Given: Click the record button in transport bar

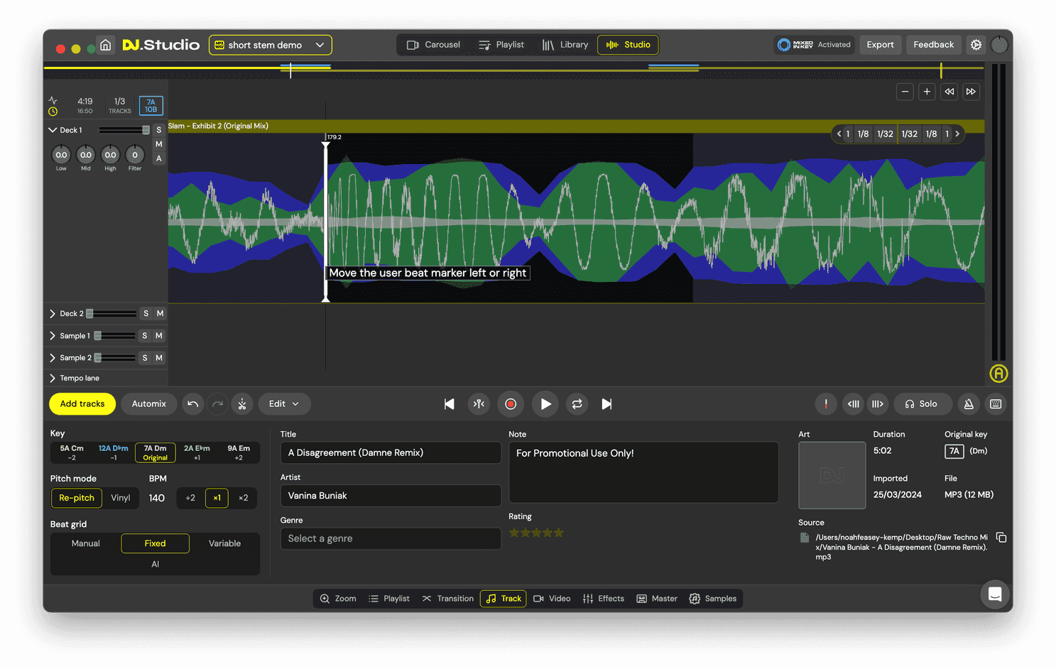Looking at the screenshot, I should [x=510, y=404].
